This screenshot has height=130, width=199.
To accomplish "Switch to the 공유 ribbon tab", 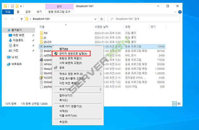I will click(28, 12).
